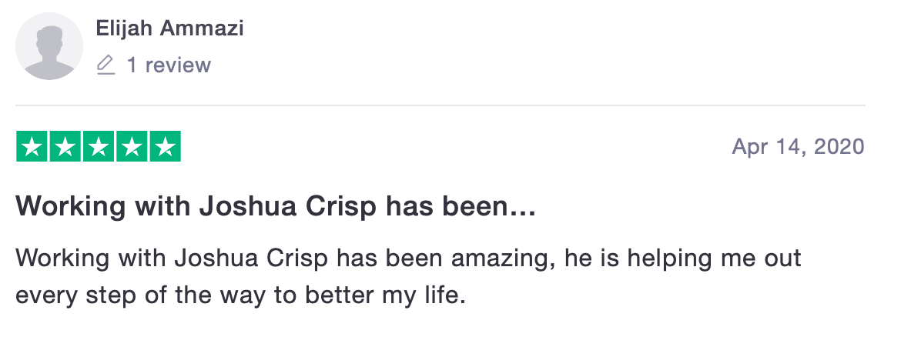Click the fourth green rating star

[131, 147]
